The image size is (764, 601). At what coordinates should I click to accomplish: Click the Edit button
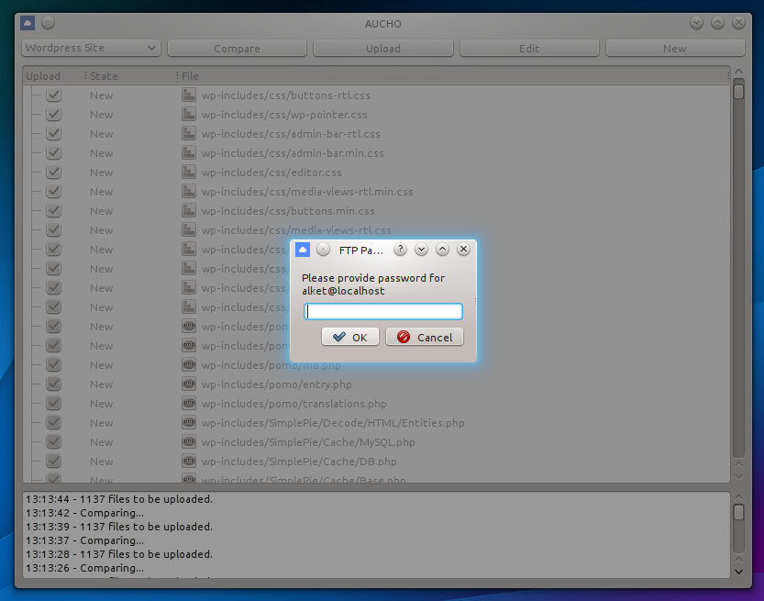[529, 49]
